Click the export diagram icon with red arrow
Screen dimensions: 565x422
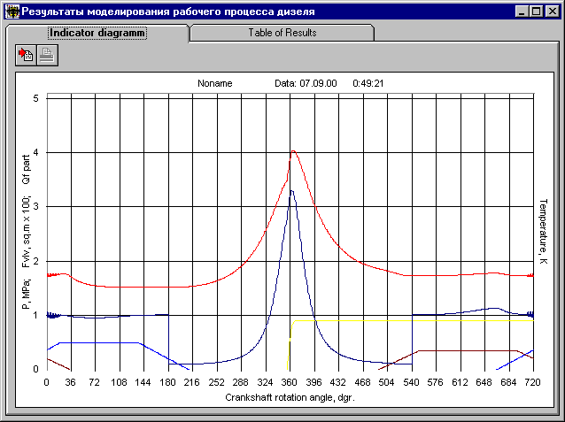pos(26,55)
